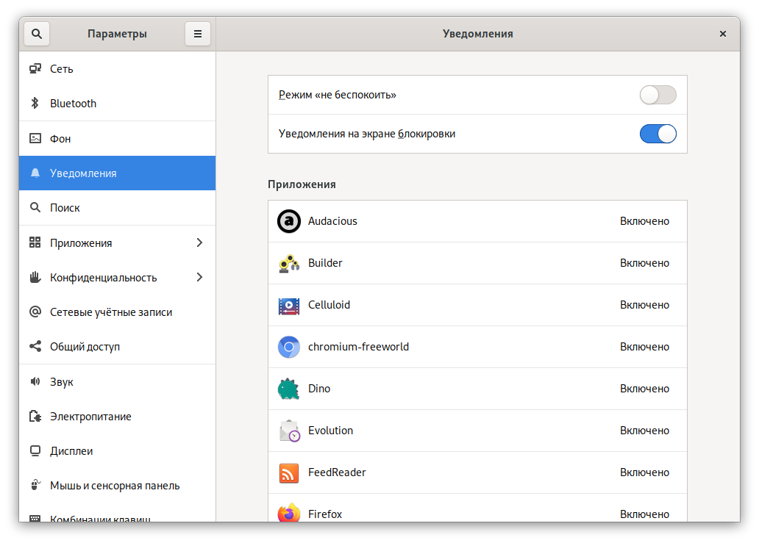Image resolution: width=759 pixels, height=543 pixels.
Task: Click Включено status for Builder
Action: 644,263
